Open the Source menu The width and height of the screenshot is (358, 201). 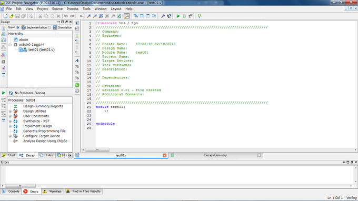[x=57, y=8]
